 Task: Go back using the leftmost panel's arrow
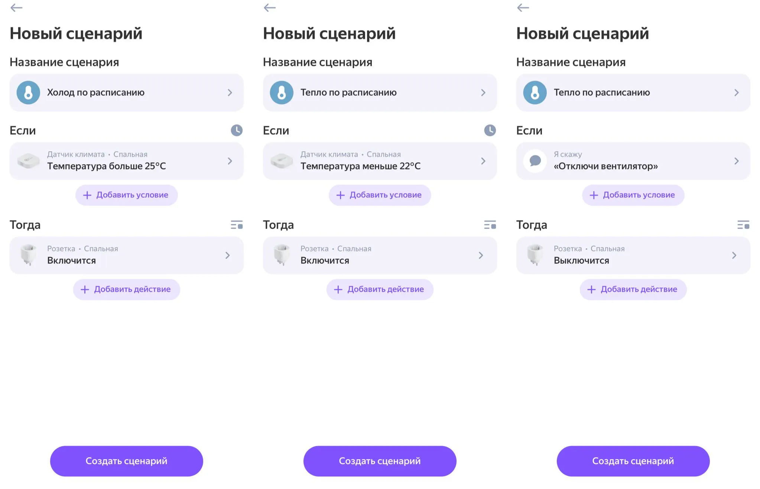point(16,8)
